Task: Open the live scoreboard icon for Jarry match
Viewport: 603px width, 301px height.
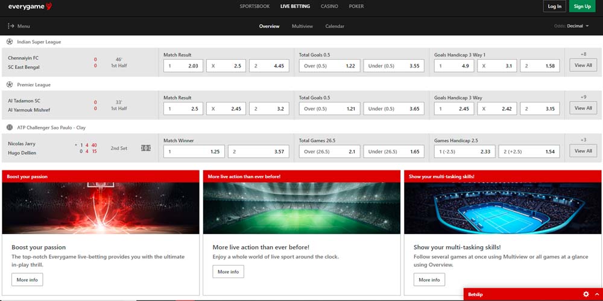Action: click(146, 148)
